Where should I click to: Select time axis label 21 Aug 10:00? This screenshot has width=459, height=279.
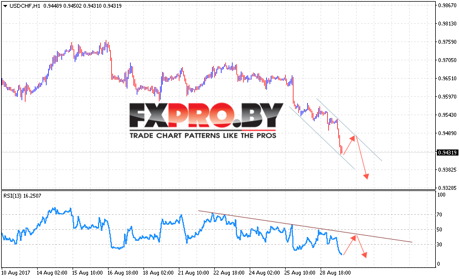193,273
